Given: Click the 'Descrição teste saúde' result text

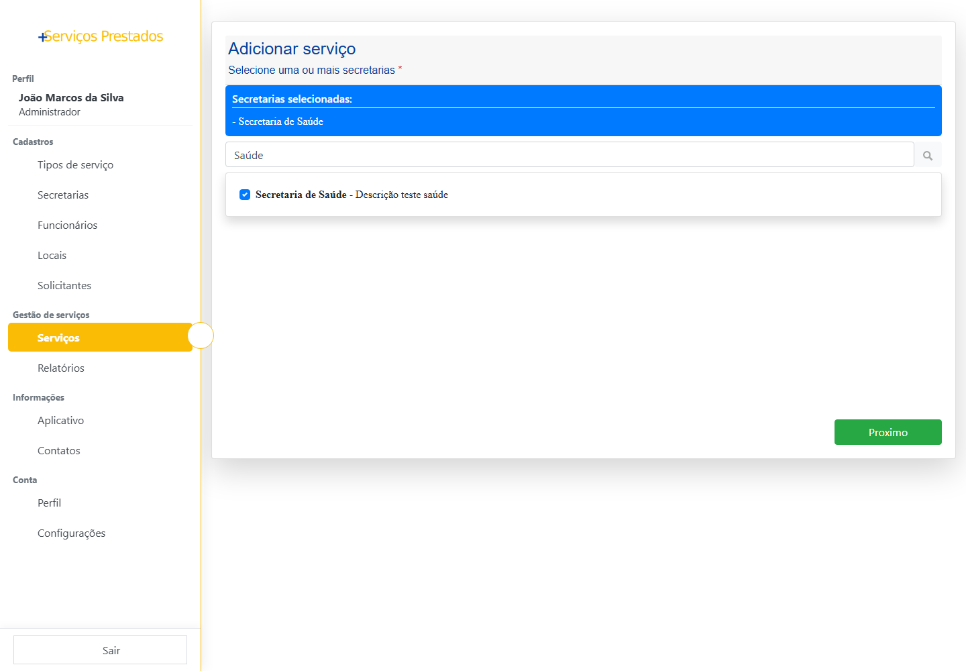Looking at the screenshot, I should tap(402, 195).
